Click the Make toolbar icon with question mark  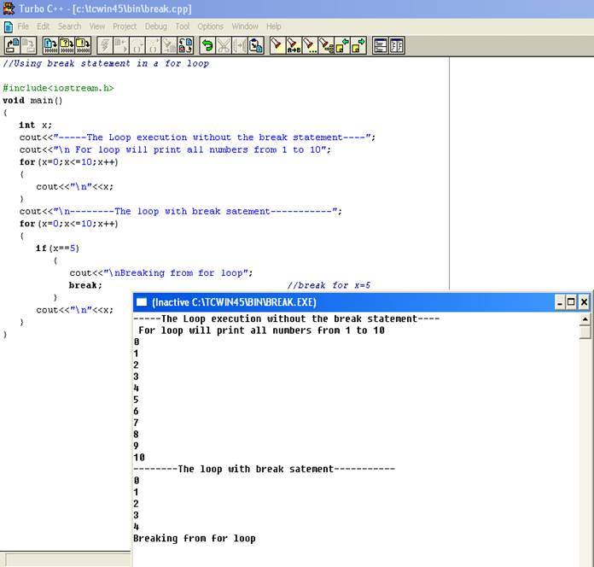point(67,45)
